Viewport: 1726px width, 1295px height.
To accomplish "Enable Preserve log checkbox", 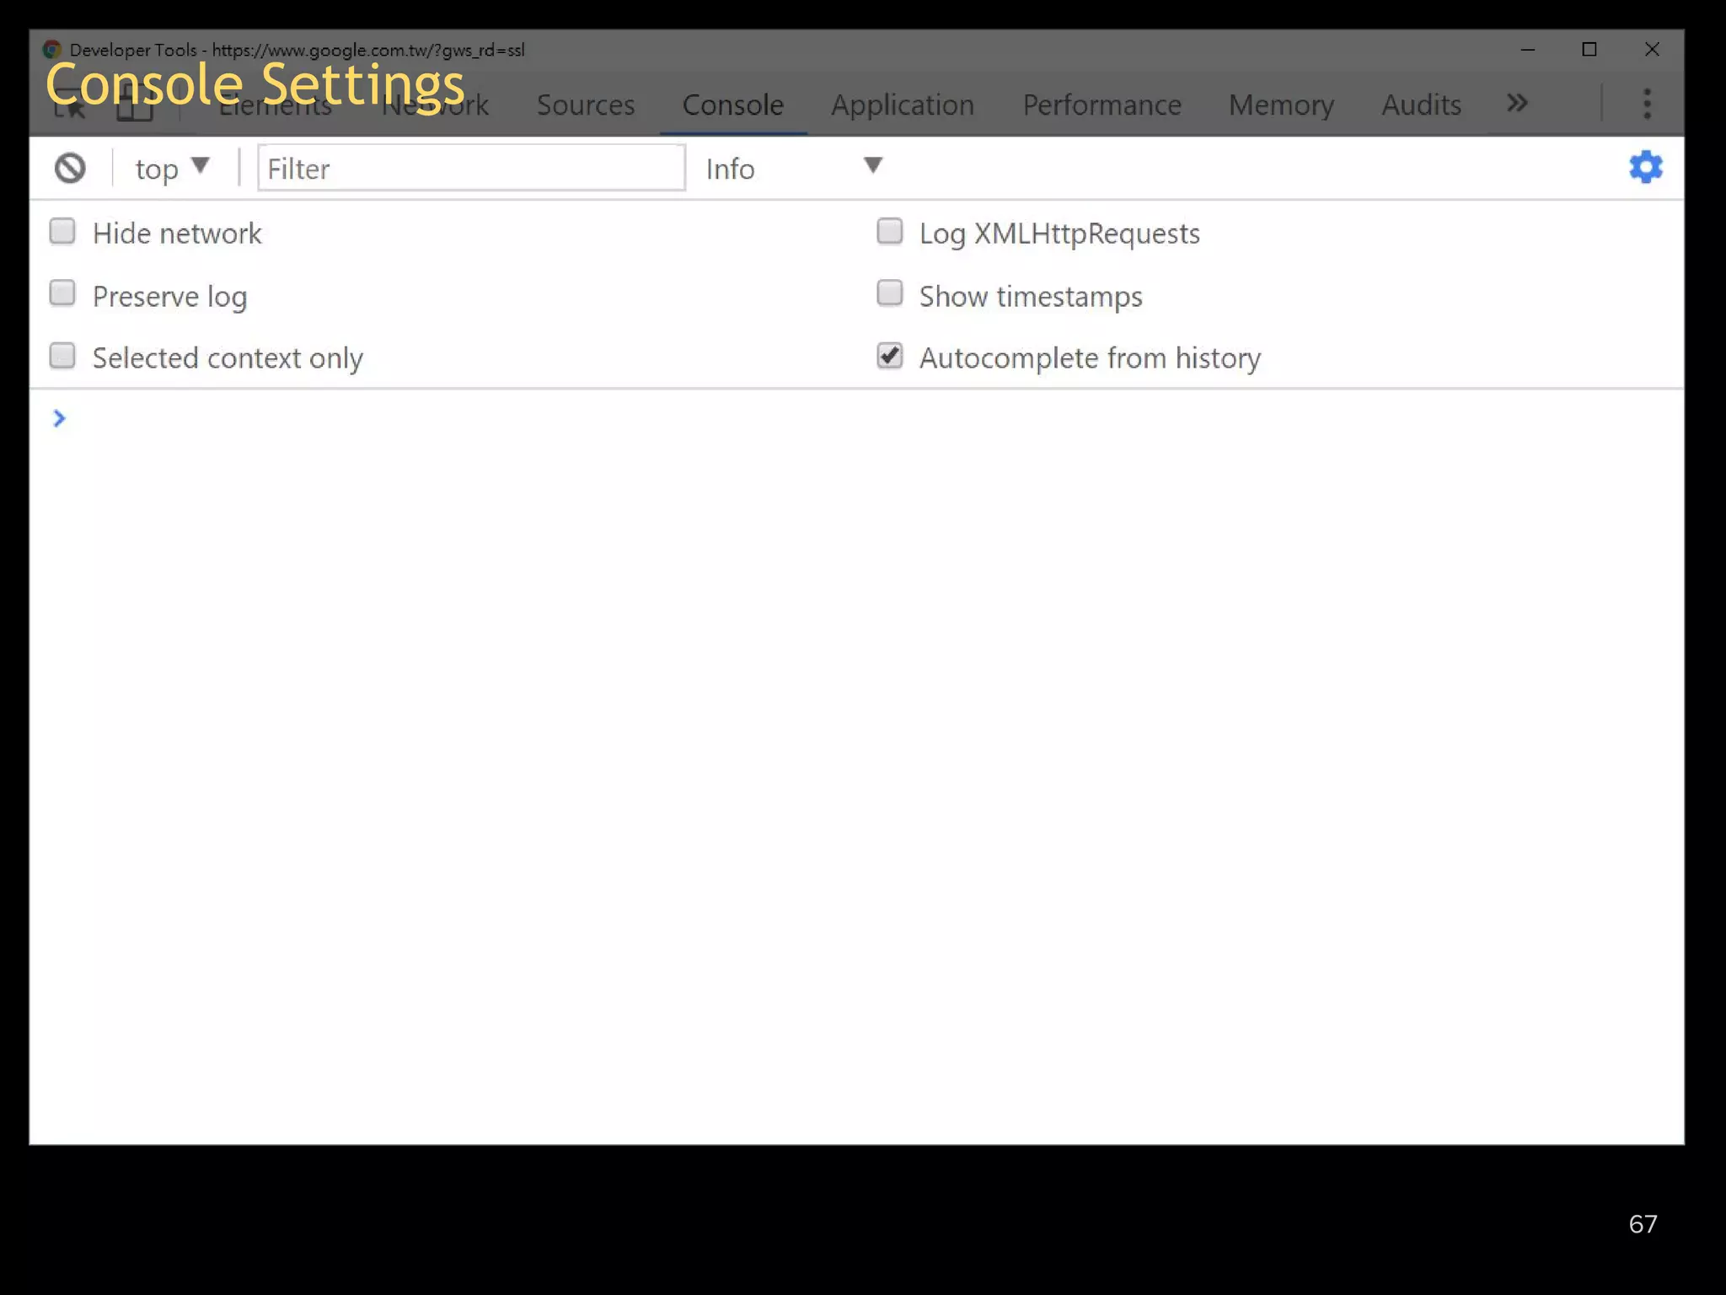I will pyautogui.click(x=62, y=293).
